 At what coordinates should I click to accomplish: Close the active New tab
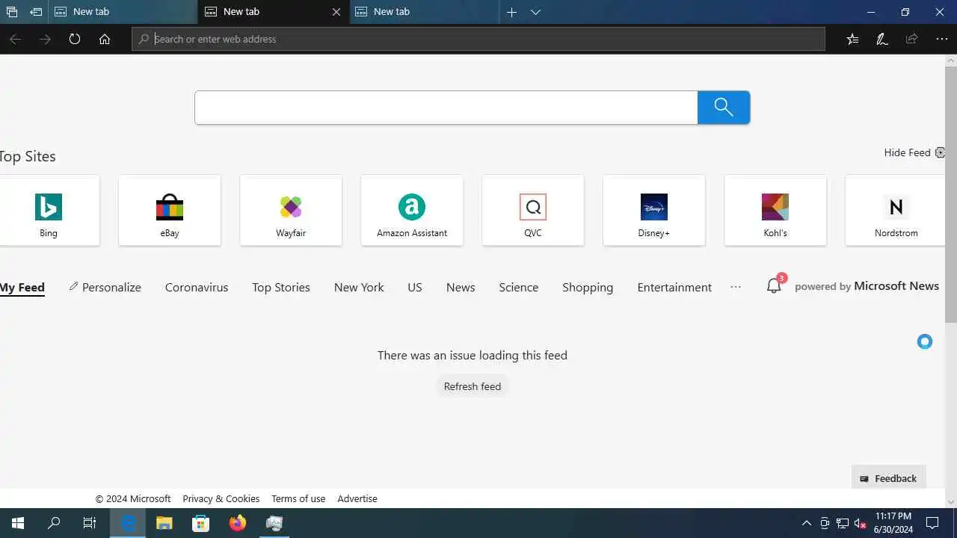pos(336,12)
